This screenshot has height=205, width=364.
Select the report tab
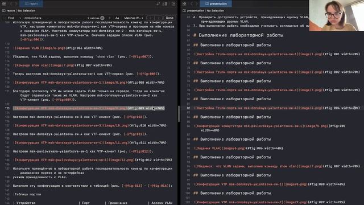(x=31, y=4)
